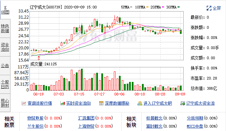Open the 实时资金流向 link
Image resolution: width=226 pixels, height=131 pixels.
pos(78,103)
